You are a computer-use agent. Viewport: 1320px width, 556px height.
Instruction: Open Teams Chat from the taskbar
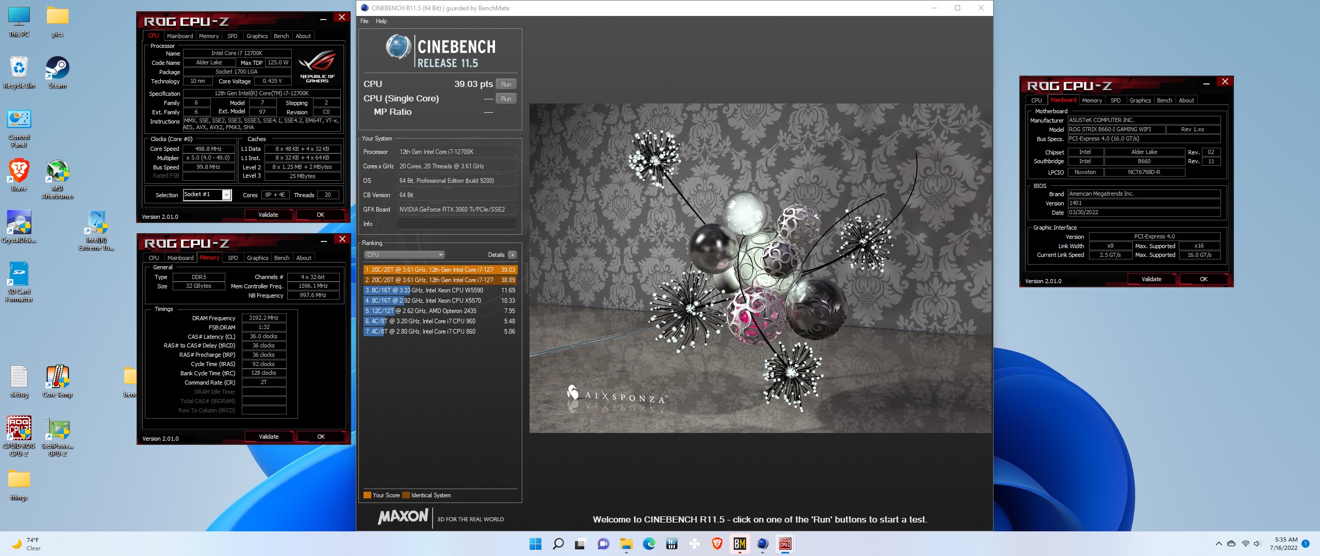(x=603, y=544)
